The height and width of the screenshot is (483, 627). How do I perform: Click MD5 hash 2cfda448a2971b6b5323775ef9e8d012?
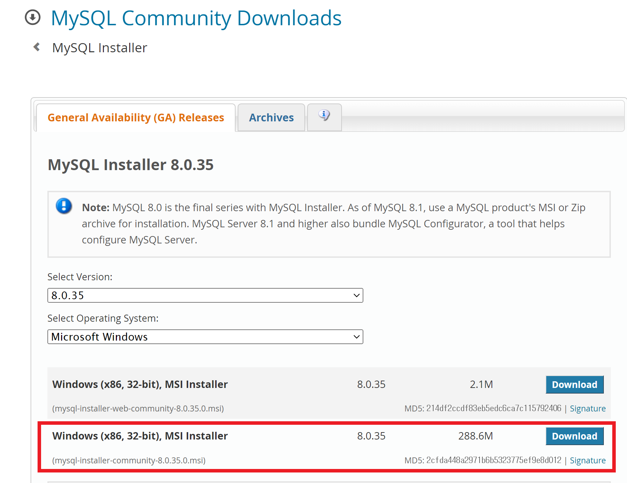click(494, 460)
